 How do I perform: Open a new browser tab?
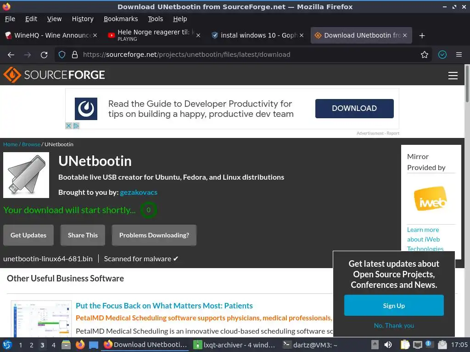pos(422,36)
